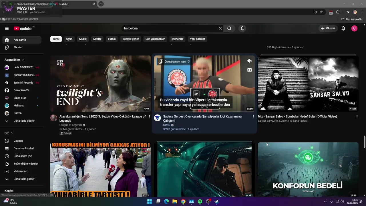Unmute the previewing GRKN video
This screenshot has width=366, height=206.
pos(249,61)
